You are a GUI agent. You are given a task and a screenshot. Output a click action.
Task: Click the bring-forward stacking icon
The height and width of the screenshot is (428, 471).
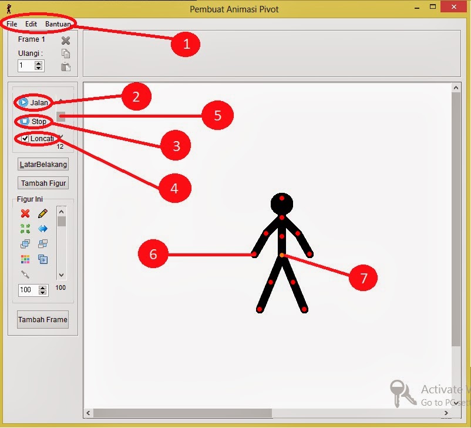coord(25,243)
